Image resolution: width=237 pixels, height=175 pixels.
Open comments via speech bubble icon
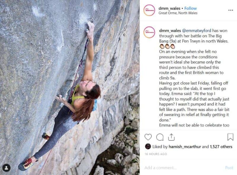click(x=160, y=137)
